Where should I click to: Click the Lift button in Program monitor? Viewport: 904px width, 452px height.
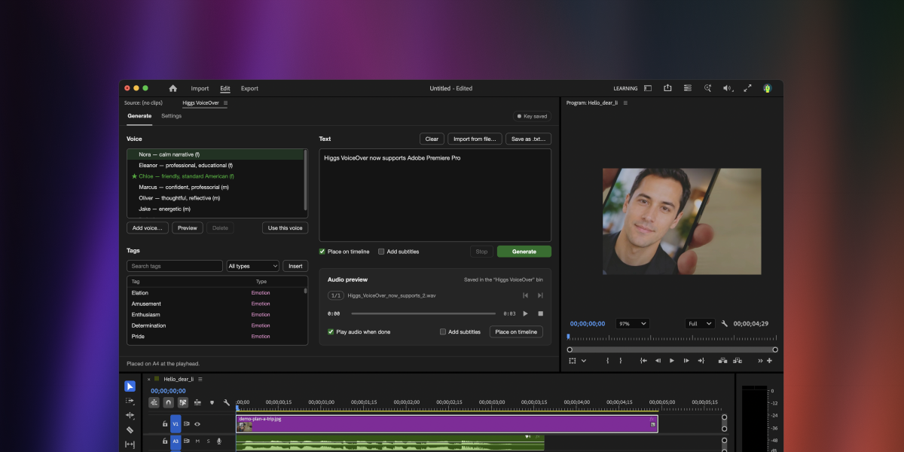[x=723, y=361]
